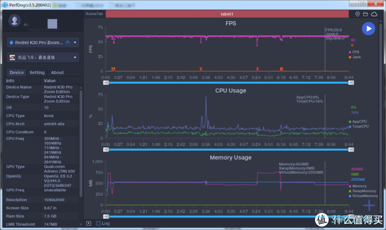Click the Memory Usage chart title
This screenshot has width=386, height=230.
(230, 158)
